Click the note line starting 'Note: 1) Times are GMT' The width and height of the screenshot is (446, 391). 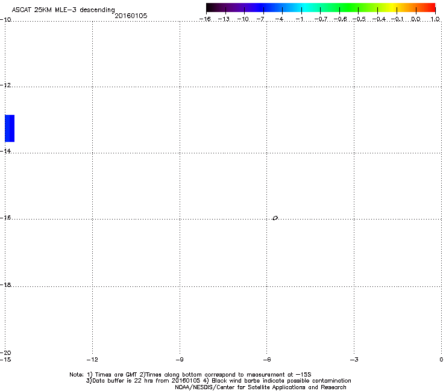(x=190, y=375)
